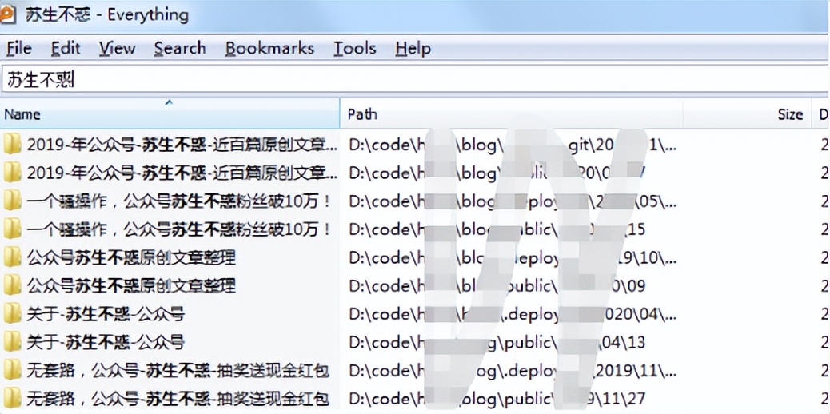Select name 关于-苏生不惑-公众号 in row ending 020\04\
This screenshot has height=414, width=830.
pyautogui.click(x=106, y=314)
